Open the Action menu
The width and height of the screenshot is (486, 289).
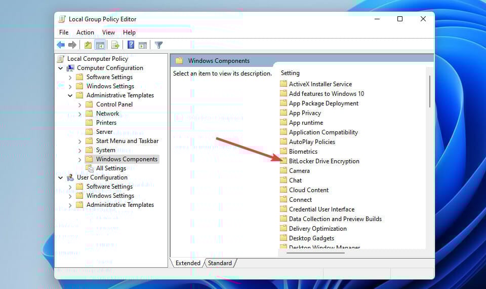coord(85,32)
